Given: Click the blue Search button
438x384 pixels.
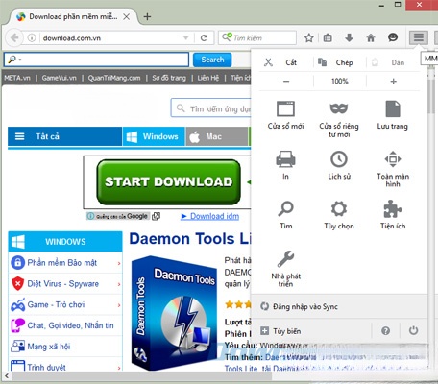Looking at the screenshot, I should [x=212, y=60].
